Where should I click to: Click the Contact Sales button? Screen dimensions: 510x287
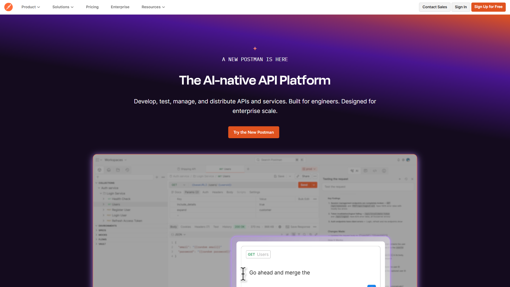coord(435,7)
